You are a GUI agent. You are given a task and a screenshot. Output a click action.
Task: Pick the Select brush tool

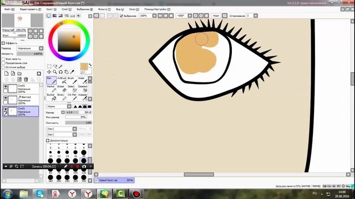[72, 89]
